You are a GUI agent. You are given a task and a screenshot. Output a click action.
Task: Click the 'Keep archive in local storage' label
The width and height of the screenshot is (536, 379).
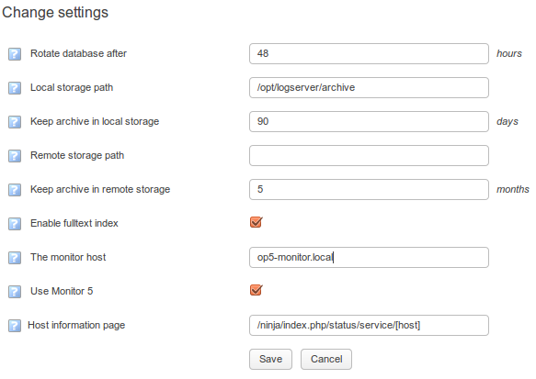(95, 121)
